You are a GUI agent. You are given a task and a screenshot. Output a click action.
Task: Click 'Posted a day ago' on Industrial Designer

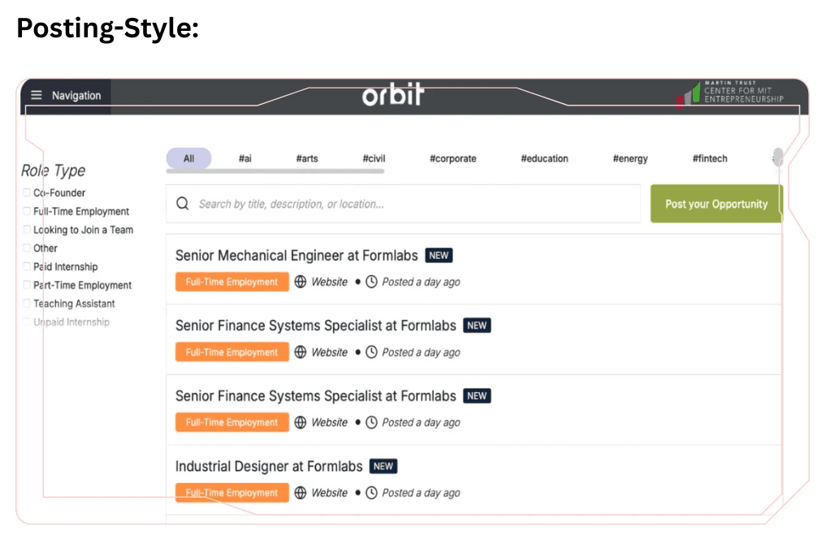(x=421, y=494)
